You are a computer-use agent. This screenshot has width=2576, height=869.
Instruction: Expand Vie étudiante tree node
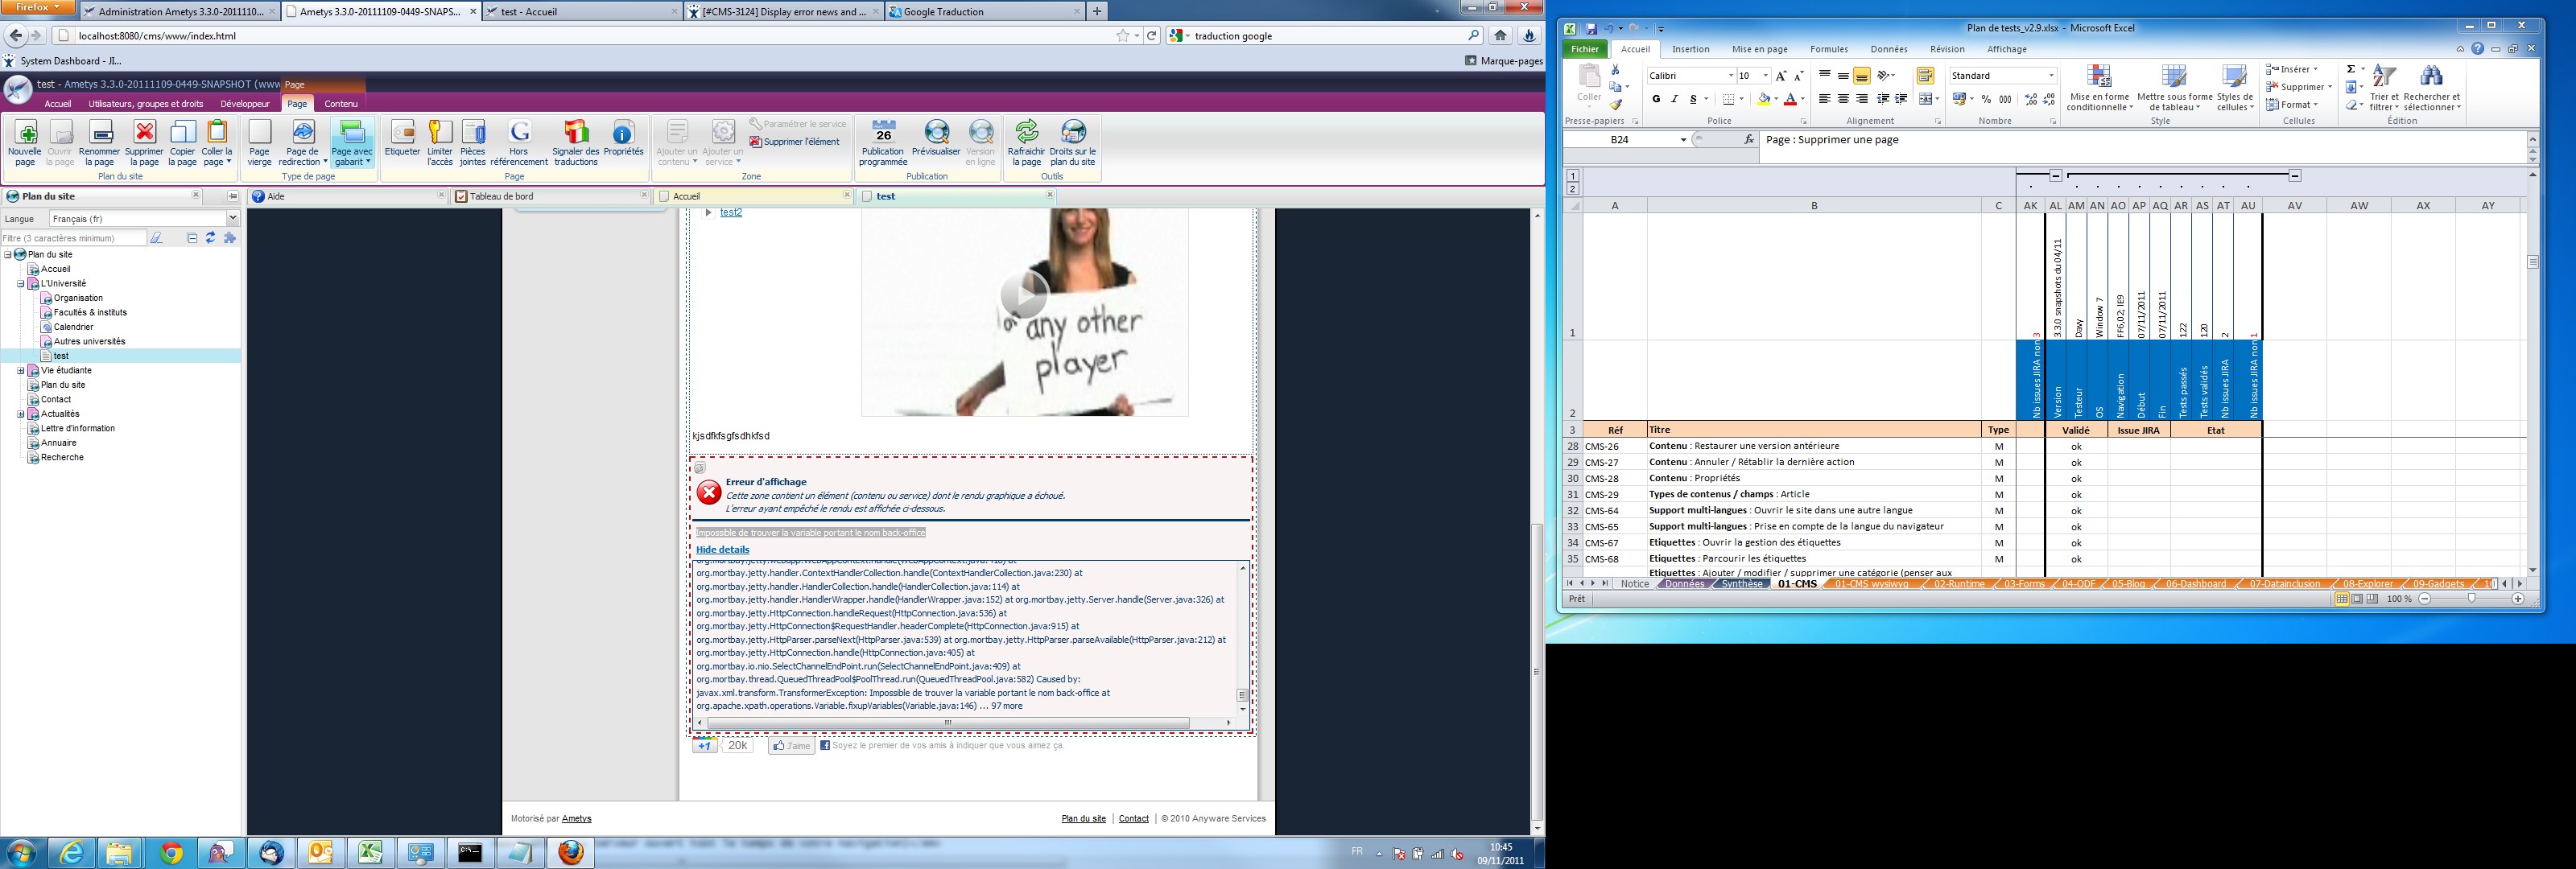21,370
